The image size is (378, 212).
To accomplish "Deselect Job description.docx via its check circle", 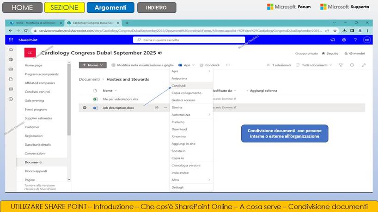I will [x=85, y=108].
